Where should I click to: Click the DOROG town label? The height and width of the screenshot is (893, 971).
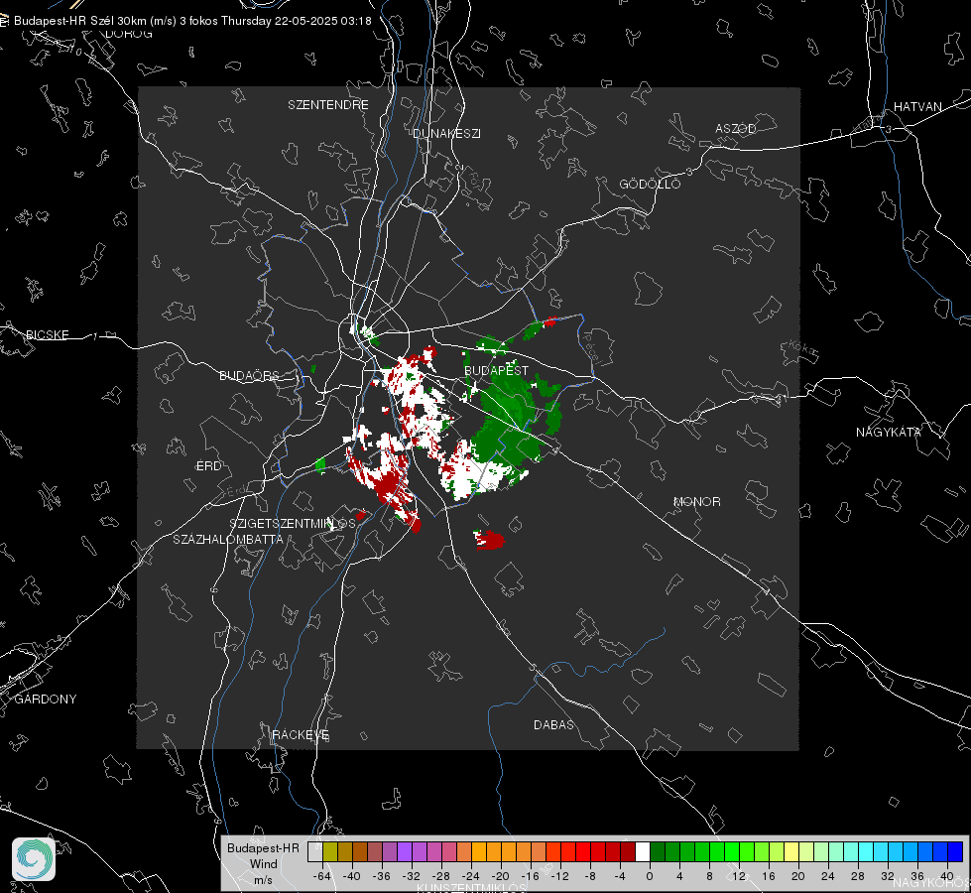(129, 34)
